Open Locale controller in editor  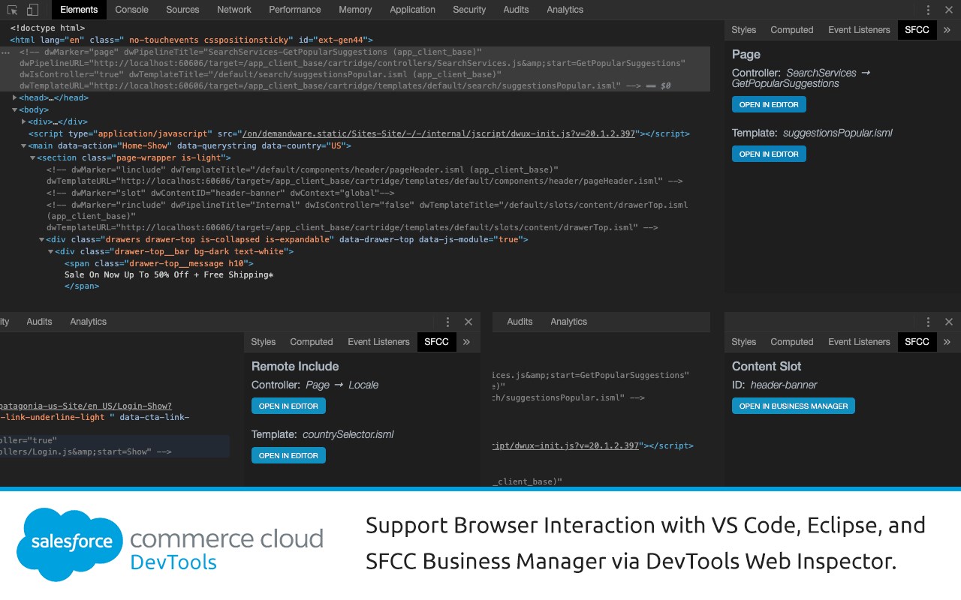click(288, 406)
